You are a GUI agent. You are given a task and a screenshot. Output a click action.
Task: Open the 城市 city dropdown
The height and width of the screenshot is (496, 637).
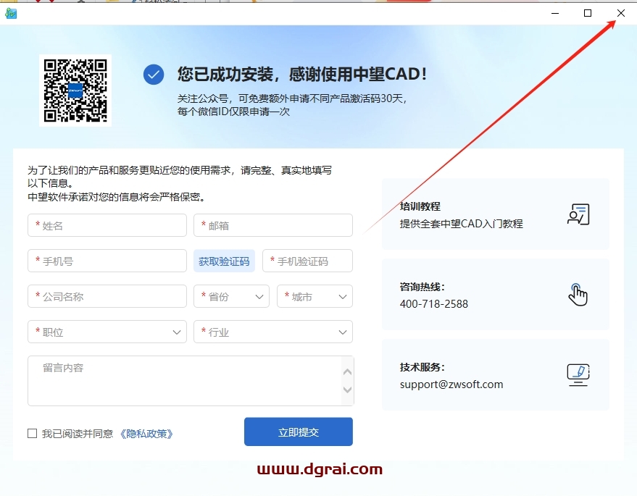coord(315,296)
